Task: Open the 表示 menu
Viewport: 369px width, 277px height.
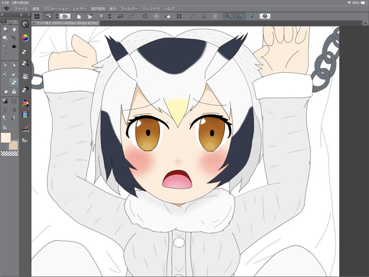Action: 113,9
